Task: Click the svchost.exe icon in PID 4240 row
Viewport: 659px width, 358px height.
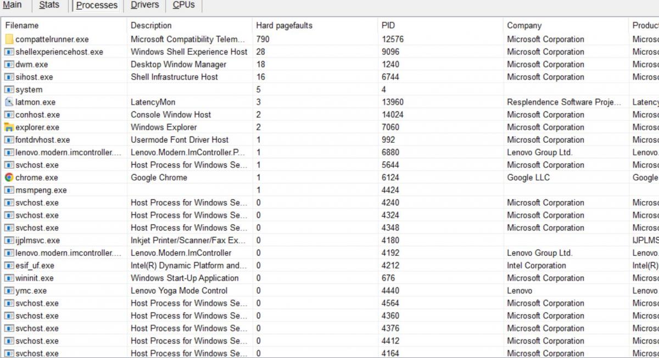Action: [x=9, y=203]
